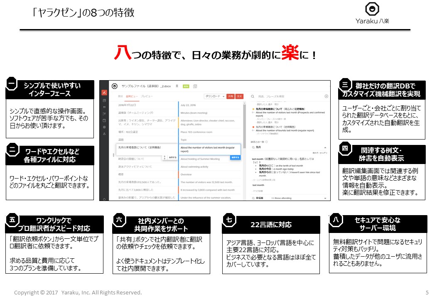Expand the 来場者 dictionary entry
432x299 pixels.
click(325, 198)
